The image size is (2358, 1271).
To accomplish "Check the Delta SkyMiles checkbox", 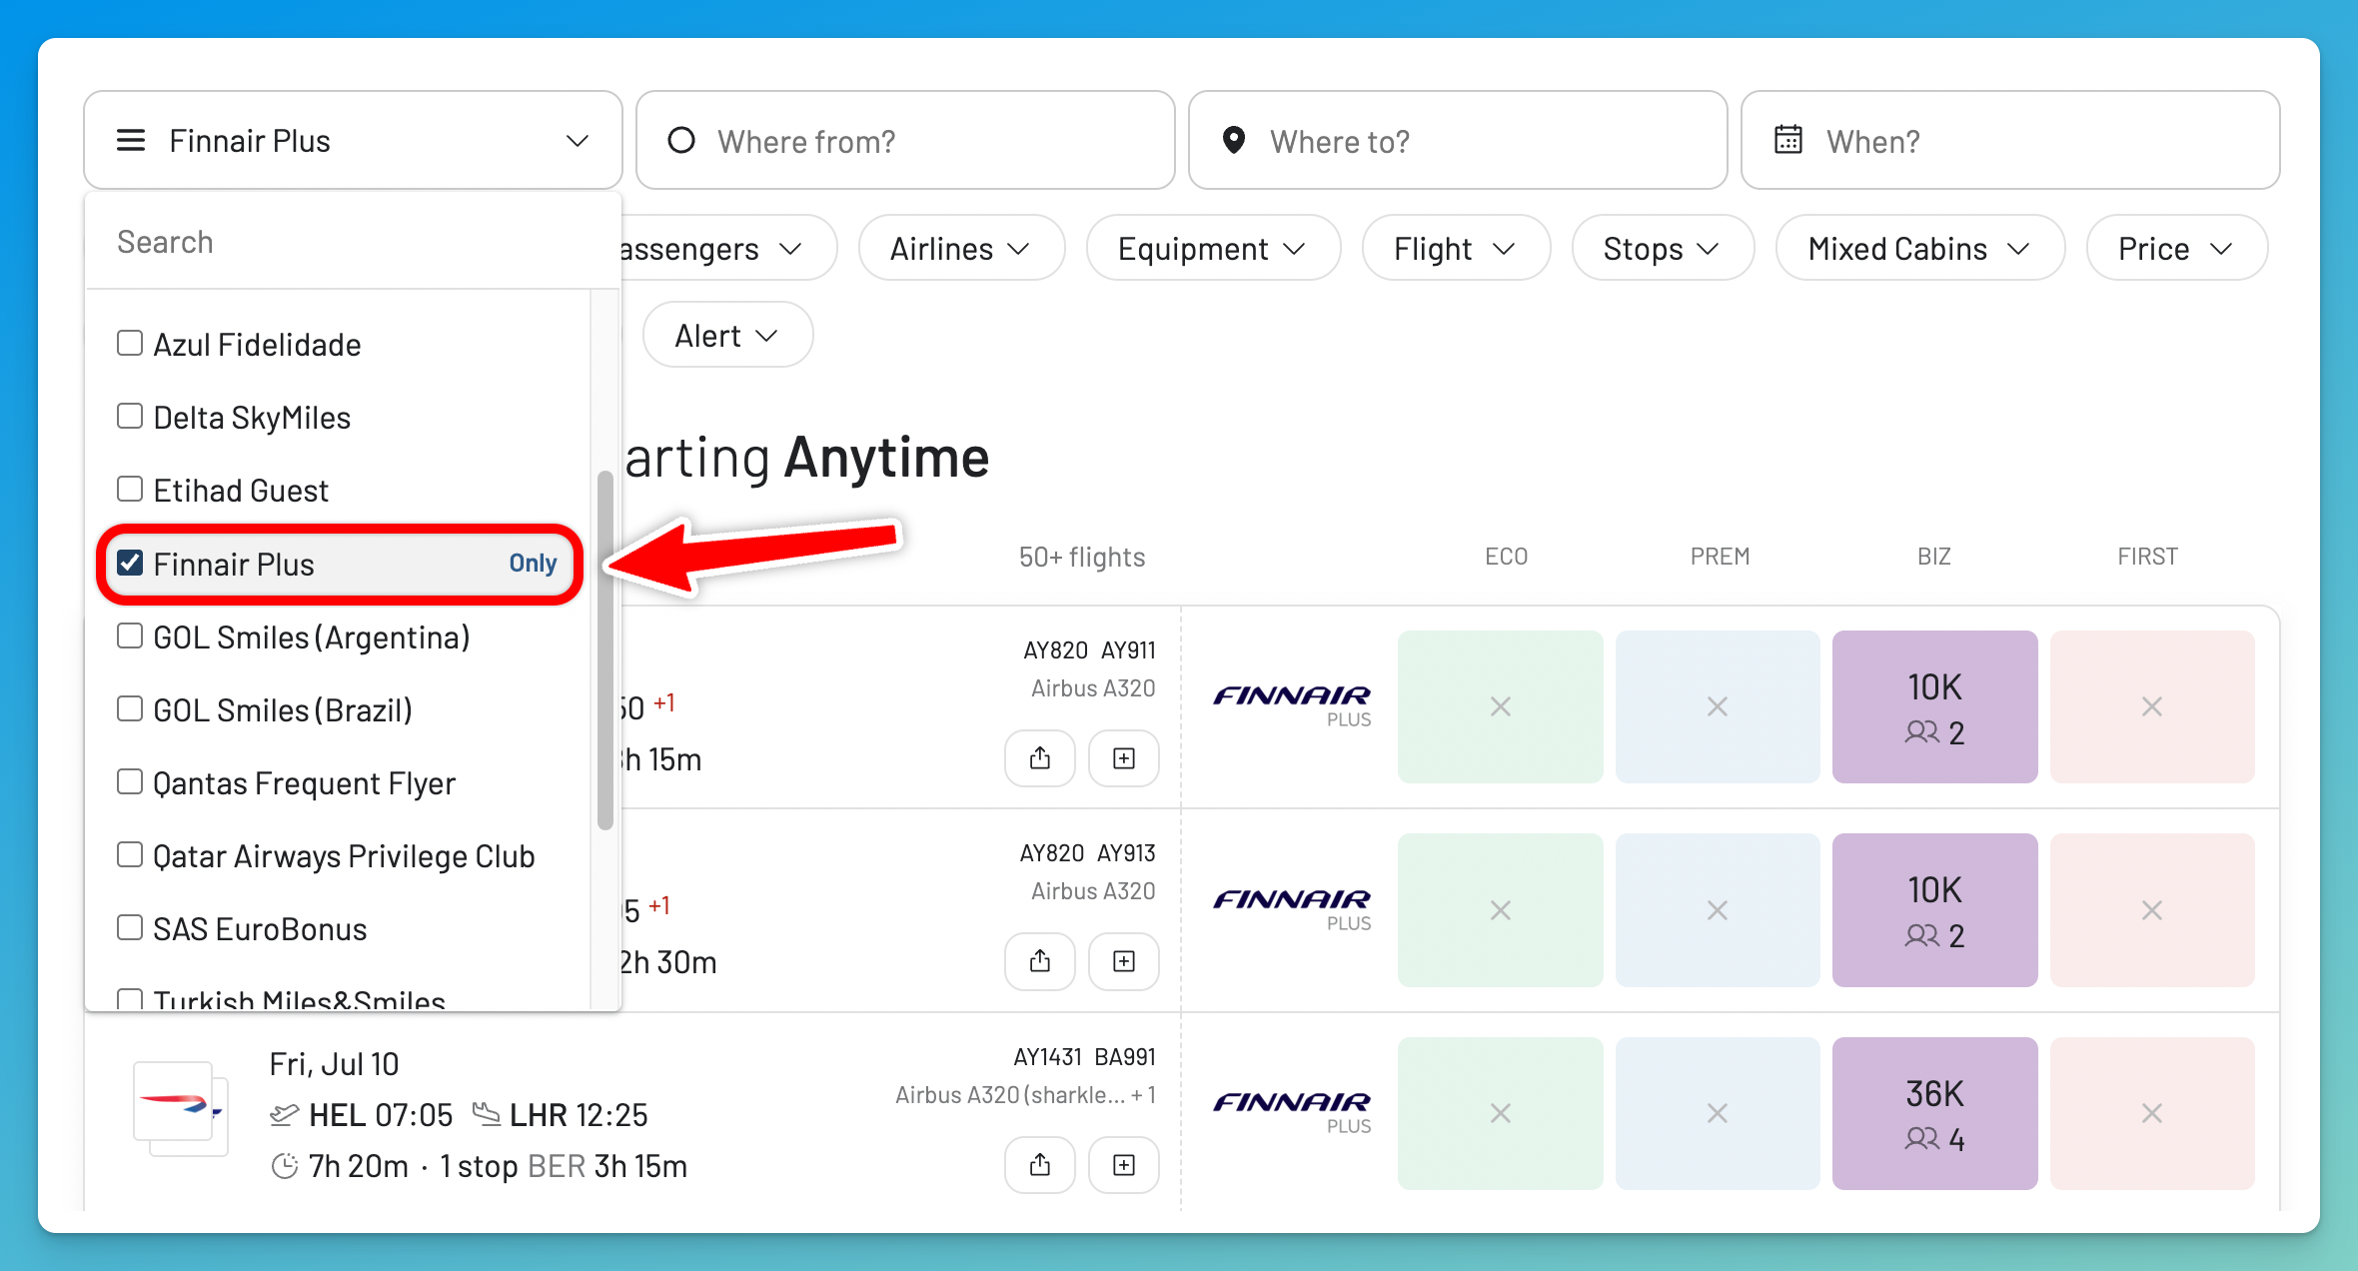I will [x=130, y=416].
